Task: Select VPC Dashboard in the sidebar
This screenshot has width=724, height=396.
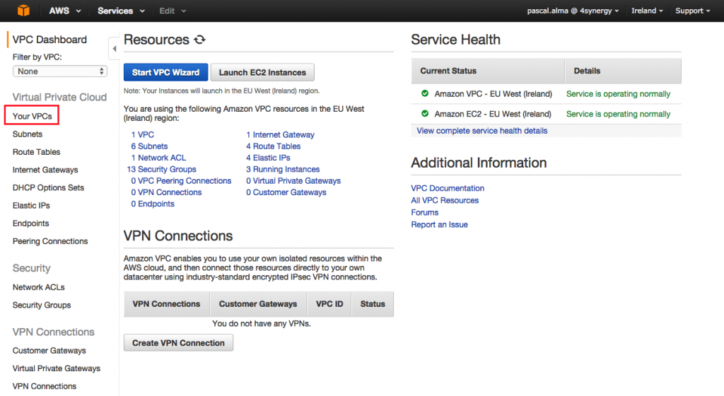Action: (x=49, y=40)
